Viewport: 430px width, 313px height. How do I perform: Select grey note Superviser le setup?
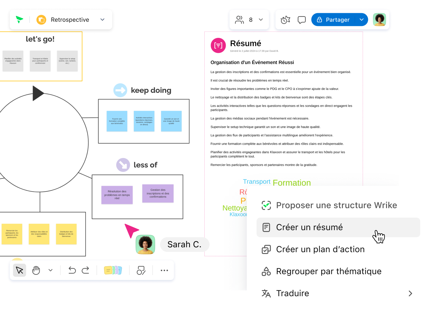[67, 61]
